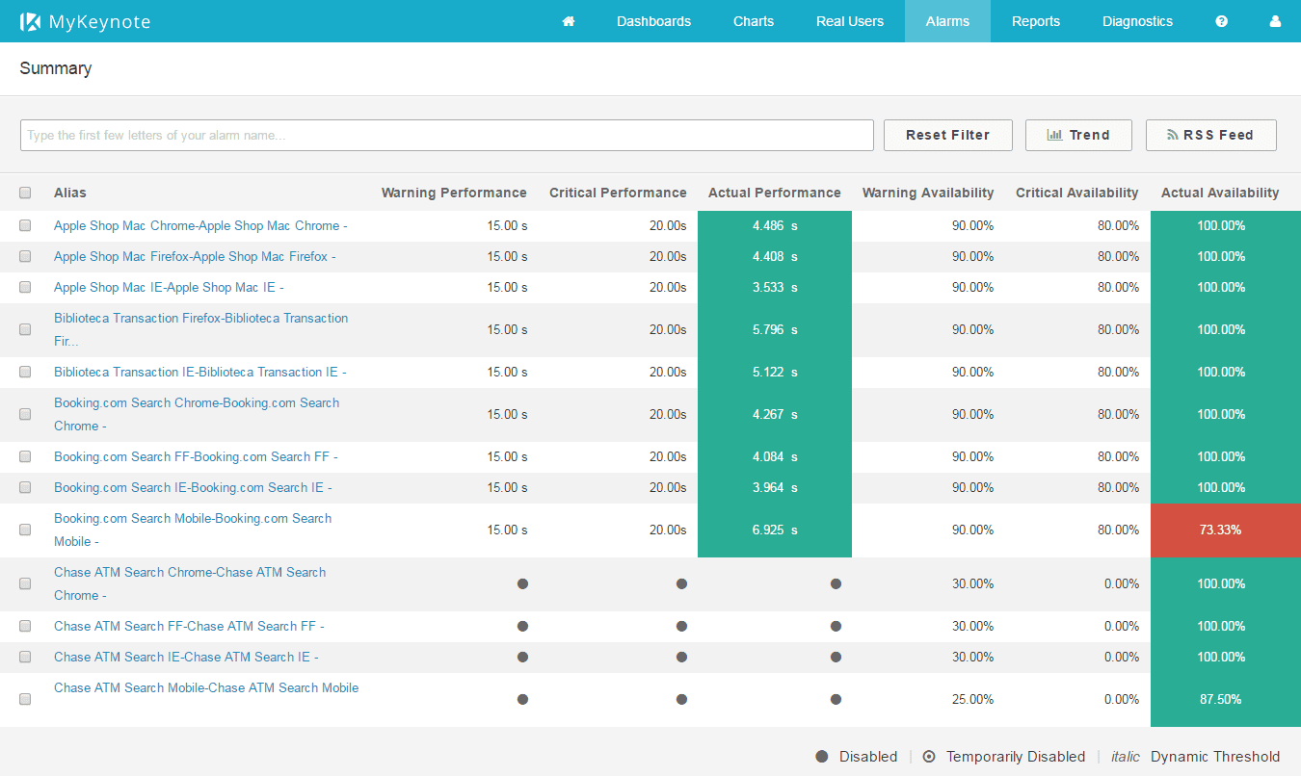Open the Reports menu
This screenshot has height=776, width=1301.
coord(1036,21)
